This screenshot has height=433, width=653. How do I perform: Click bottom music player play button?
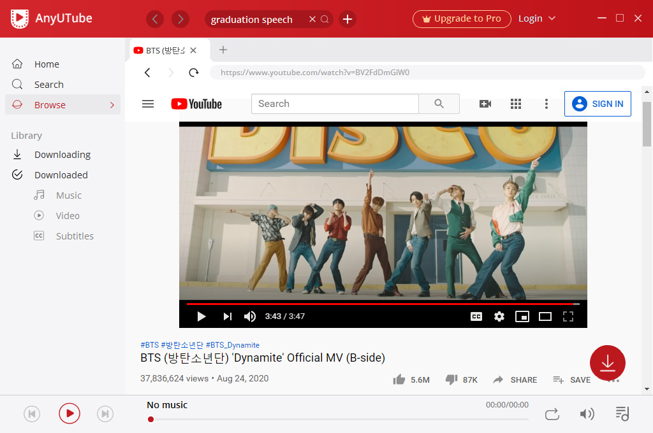pyautogui.click(x=69, y=413)
